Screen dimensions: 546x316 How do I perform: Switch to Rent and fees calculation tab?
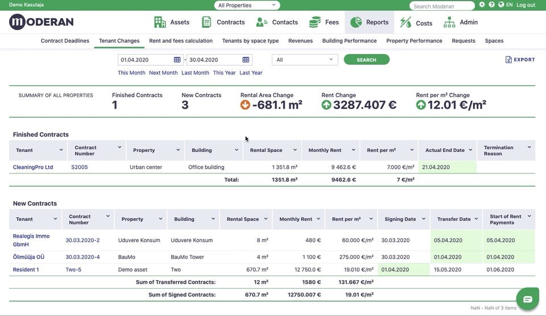181,41
